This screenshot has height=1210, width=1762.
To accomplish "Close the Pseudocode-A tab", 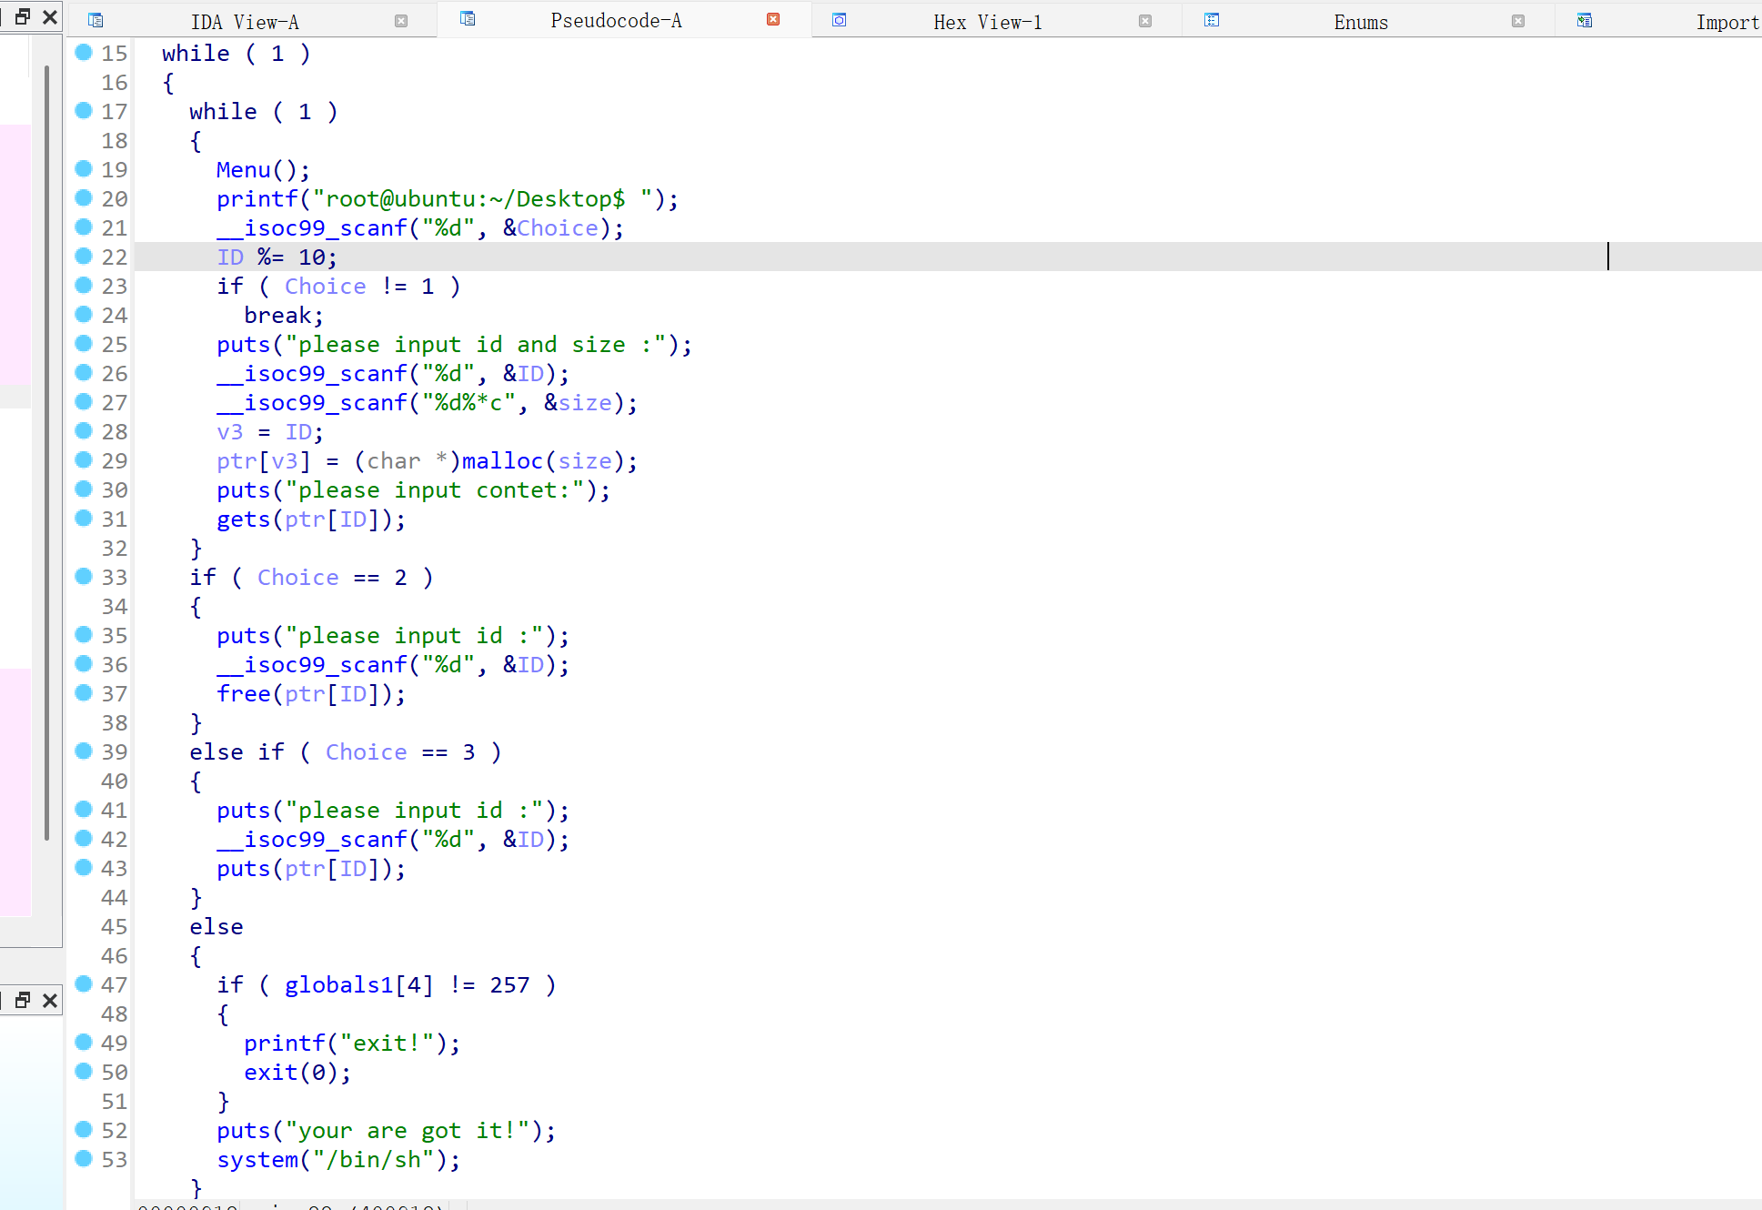I will point(773,19).
